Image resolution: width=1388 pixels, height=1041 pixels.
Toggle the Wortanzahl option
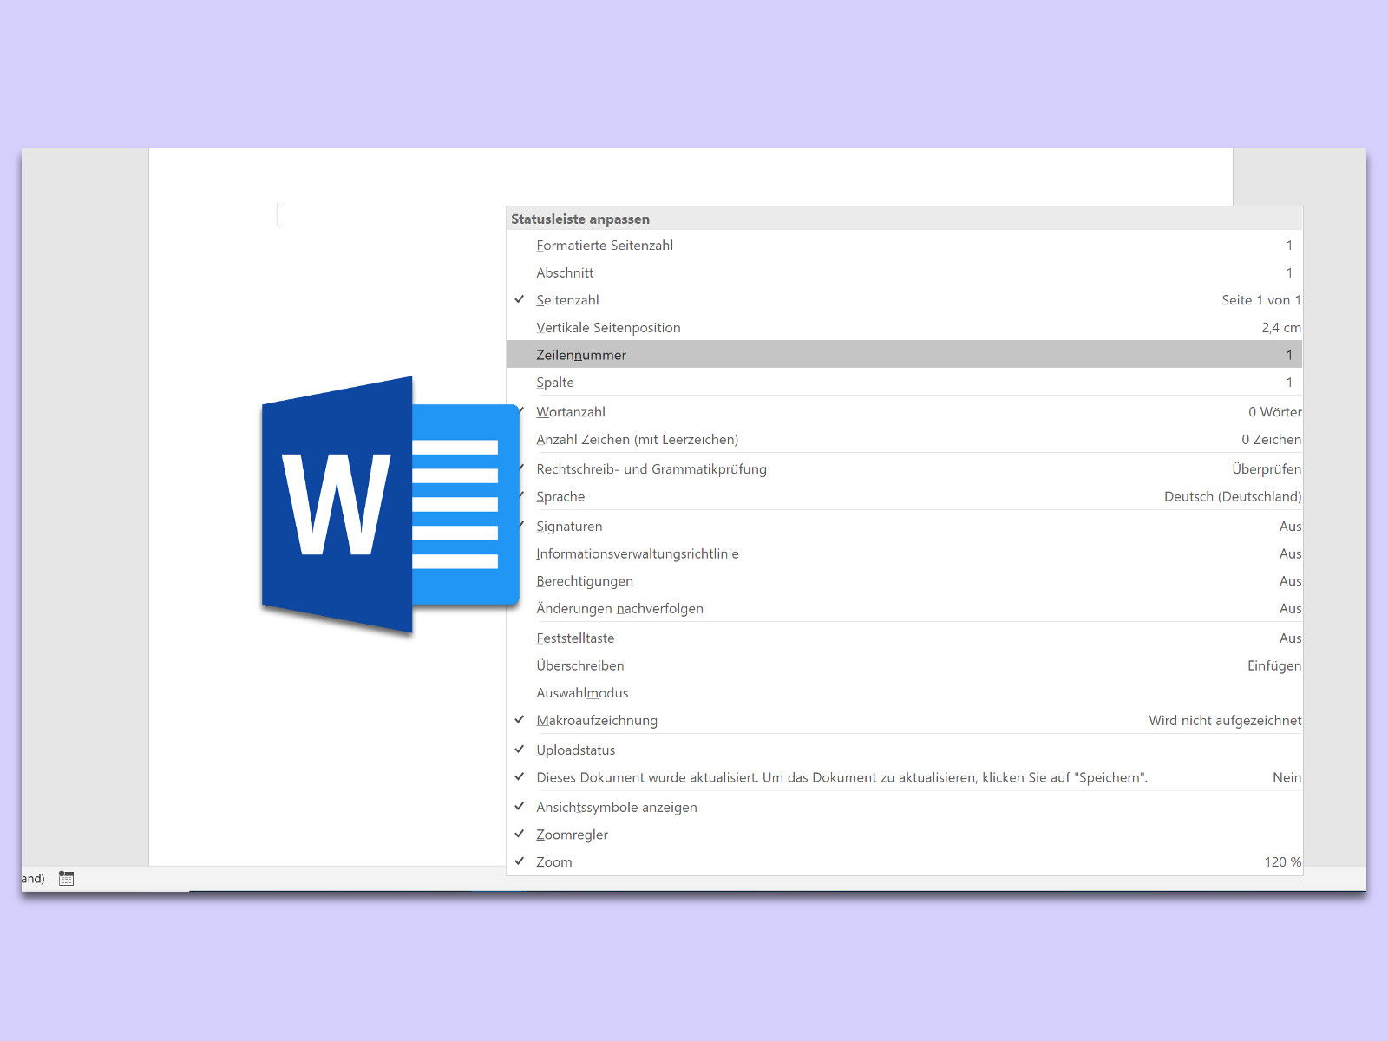(904, 412)
